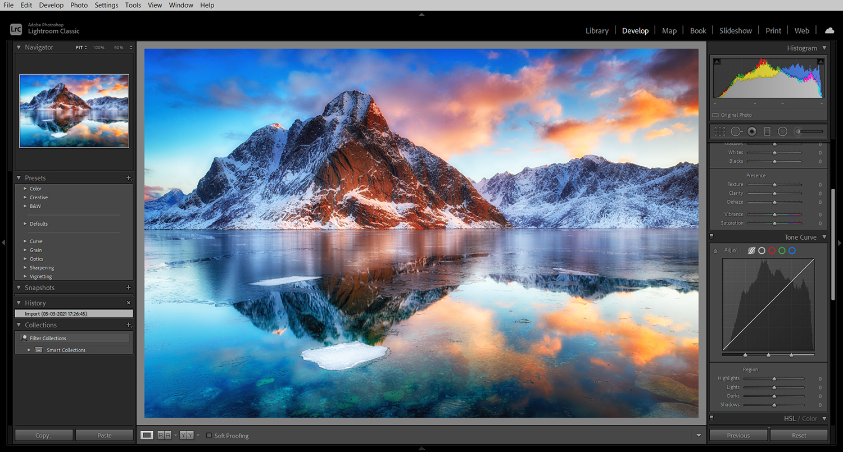This screenshot has width=843, height=452.
Task: Activate the Graduated Filter tool
Action: coord(767,131)
